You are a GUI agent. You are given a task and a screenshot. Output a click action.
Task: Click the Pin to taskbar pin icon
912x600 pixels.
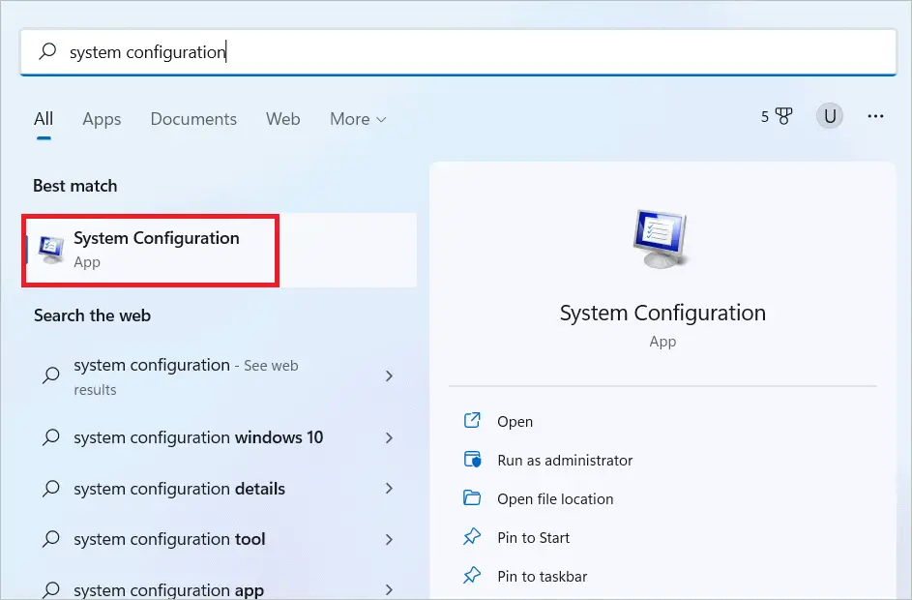473,576
